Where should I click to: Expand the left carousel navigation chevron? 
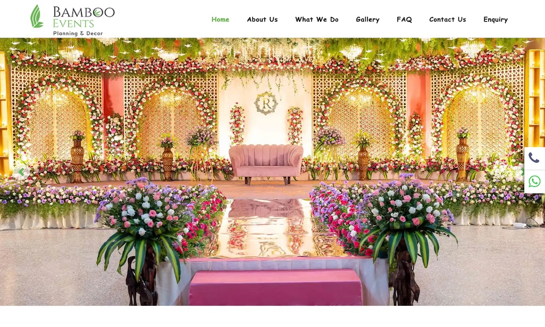tap(22, 172)
